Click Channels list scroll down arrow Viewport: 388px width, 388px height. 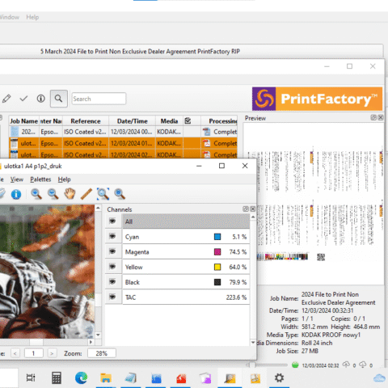253,343
